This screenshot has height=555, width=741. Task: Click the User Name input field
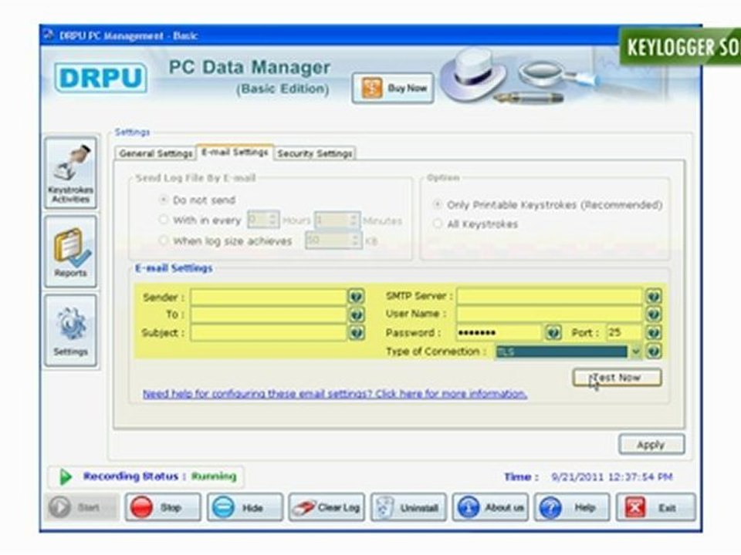tap(550, 314)
